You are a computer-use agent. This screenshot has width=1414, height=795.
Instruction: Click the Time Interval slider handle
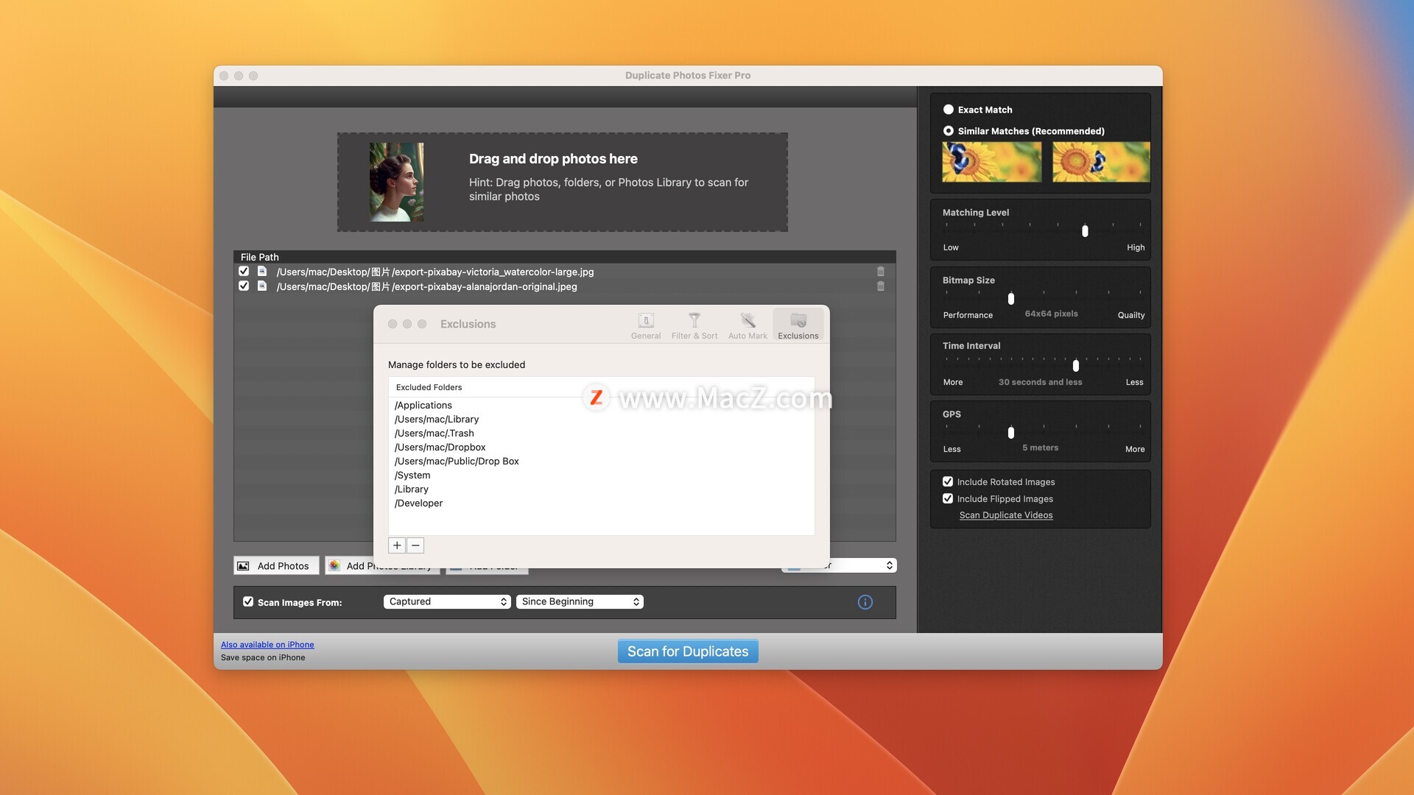pos(1076,366)
